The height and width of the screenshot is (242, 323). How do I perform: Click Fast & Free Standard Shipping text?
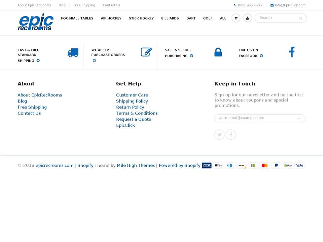point(28,55)
